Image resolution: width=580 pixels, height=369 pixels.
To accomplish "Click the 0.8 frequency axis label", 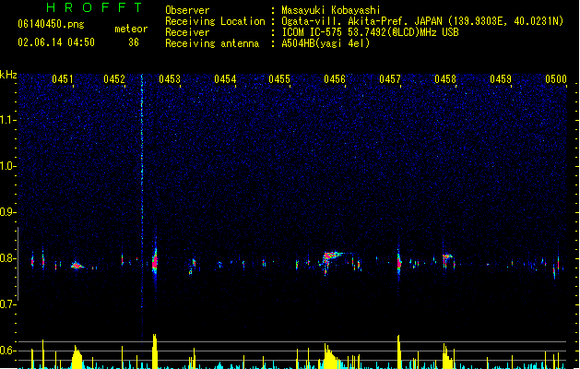I will coord(7,258).
